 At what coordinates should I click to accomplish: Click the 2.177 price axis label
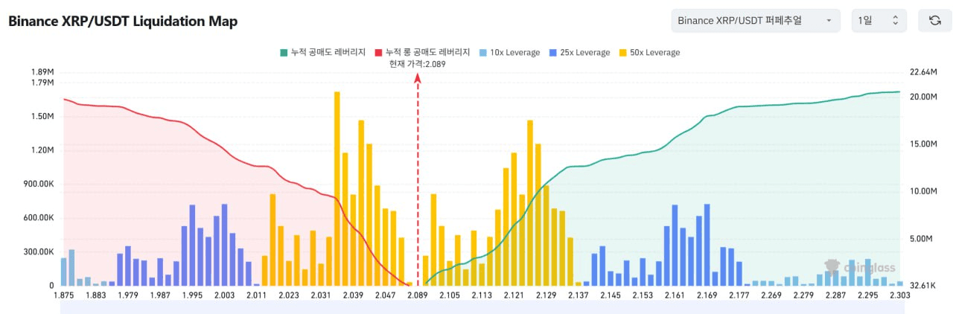point(739,295)
